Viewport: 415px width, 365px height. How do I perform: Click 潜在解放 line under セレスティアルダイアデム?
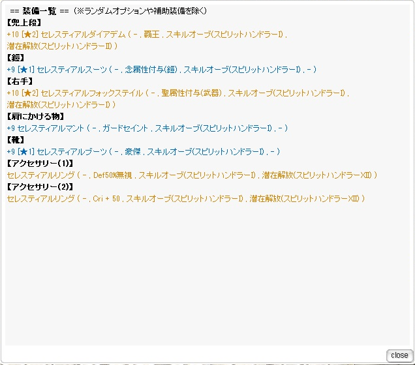pyautogui.click(x=62, y=46)
